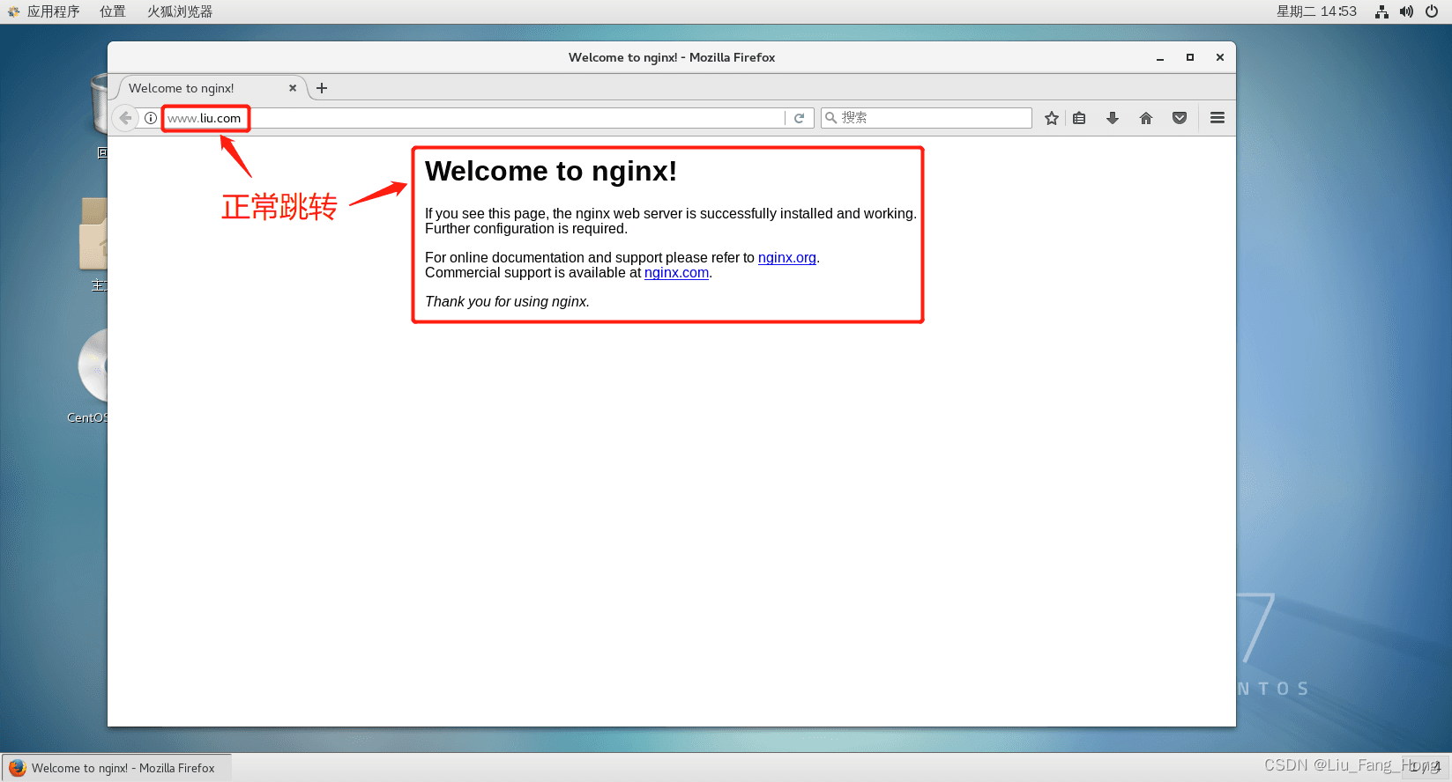Click the 'Thank you for using nginx.' text

(x=507, y=301)
